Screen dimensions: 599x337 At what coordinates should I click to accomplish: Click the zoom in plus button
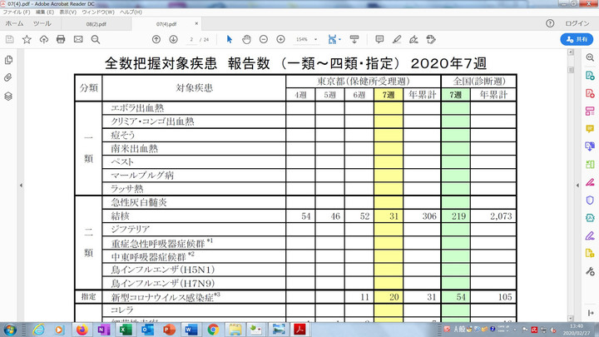pos(280,39)
